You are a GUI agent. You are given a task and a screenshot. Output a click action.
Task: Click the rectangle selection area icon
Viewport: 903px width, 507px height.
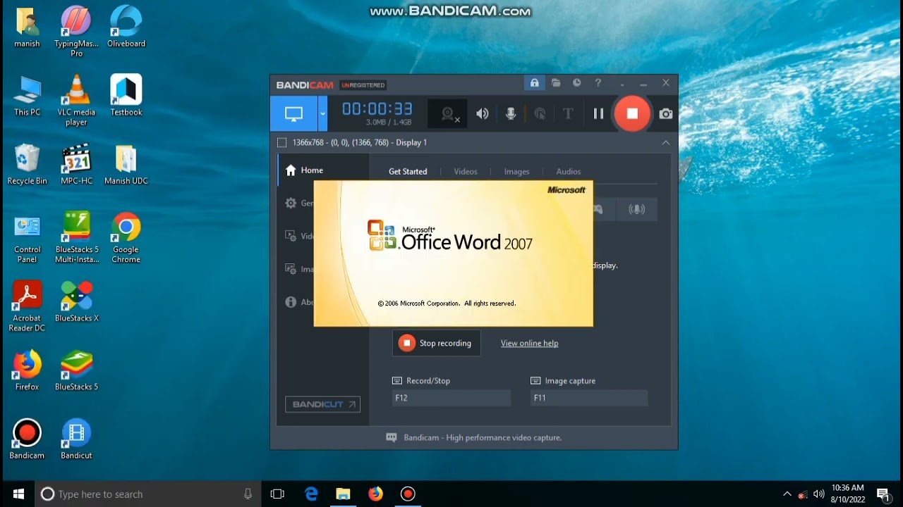pos(282,142)
